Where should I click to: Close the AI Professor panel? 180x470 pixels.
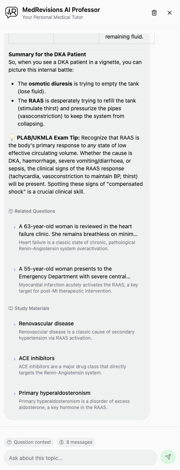[170, 13]
